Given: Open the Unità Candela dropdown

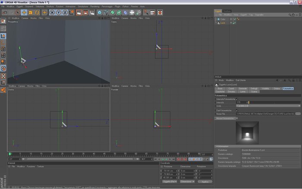Looking at the screenshot, I should pyautogui.click(x=268, y=106).
